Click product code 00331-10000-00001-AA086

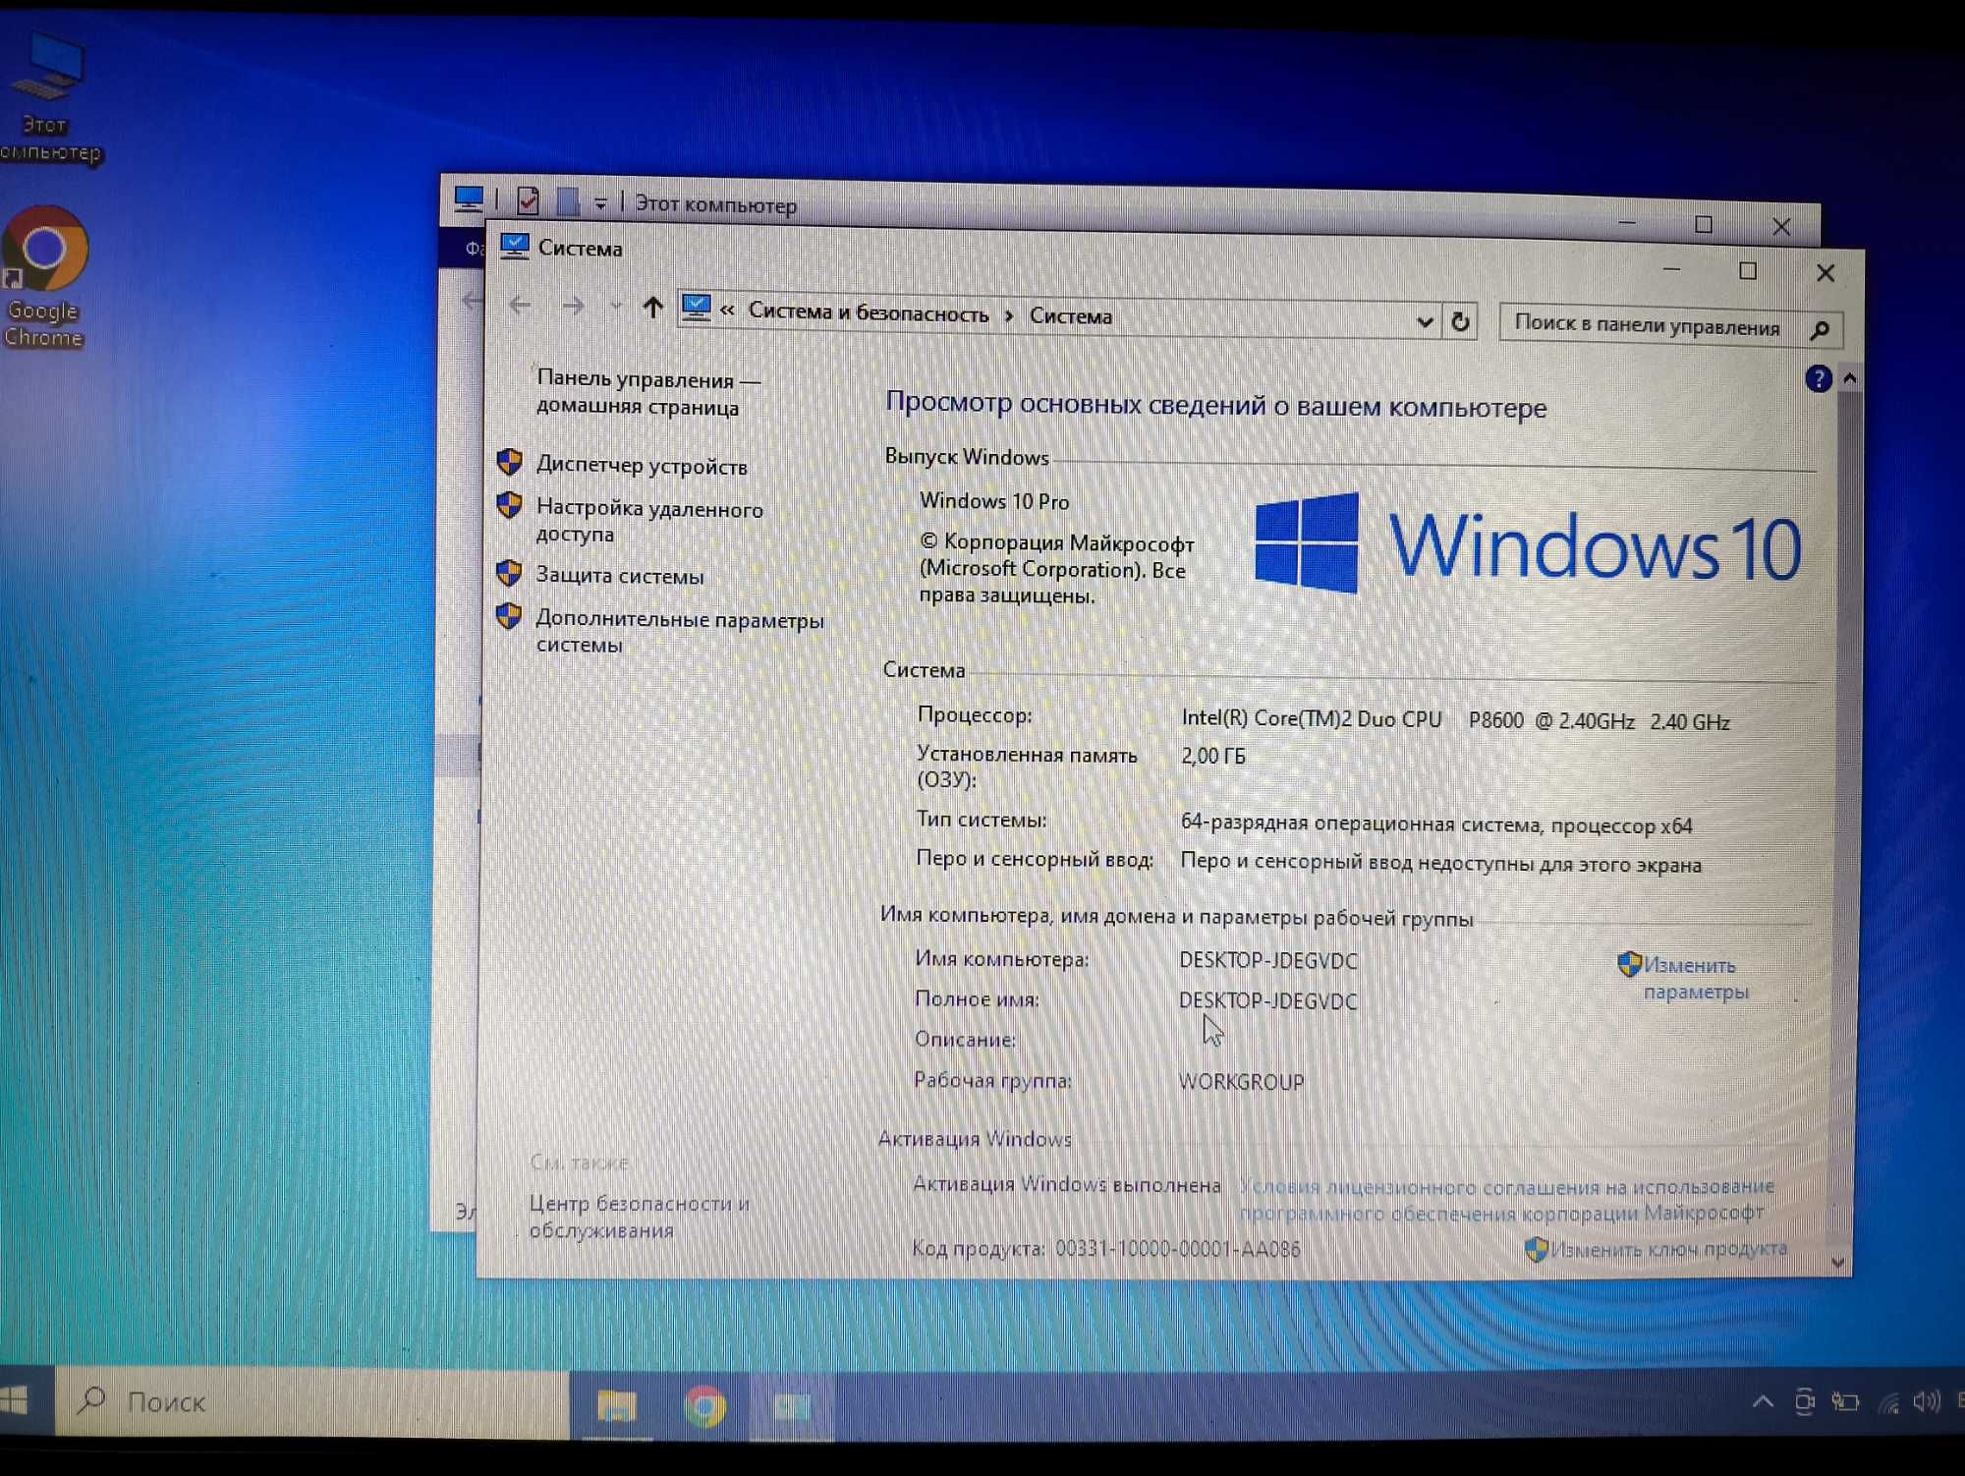pos(1177,1249)
